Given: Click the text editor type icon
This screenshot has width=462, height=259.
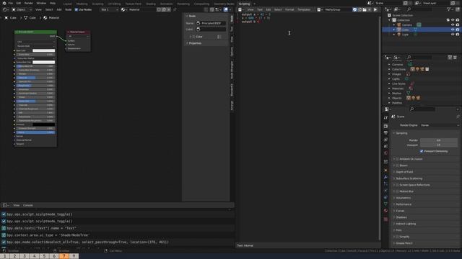Looking at the screenshot, I should 240,9.
